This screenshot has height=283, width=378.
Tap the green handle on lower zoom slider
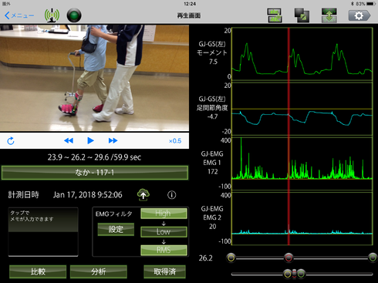[x=301, y=274]
